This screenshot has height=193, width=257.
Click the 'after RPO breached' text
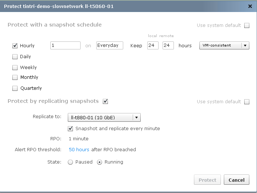tap(114, 149)
